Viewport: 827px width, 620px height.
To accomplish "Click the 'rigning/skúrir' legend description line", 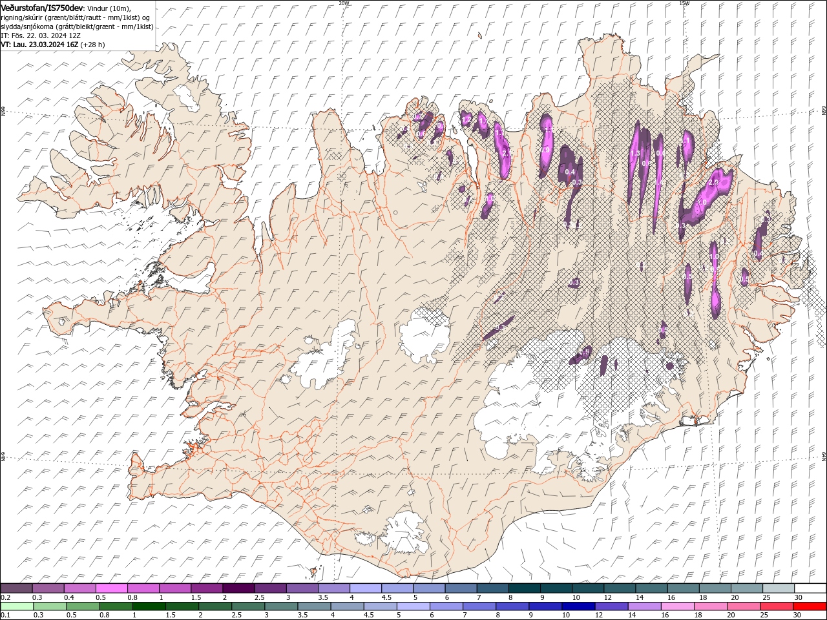I will [x=76, y=17].
